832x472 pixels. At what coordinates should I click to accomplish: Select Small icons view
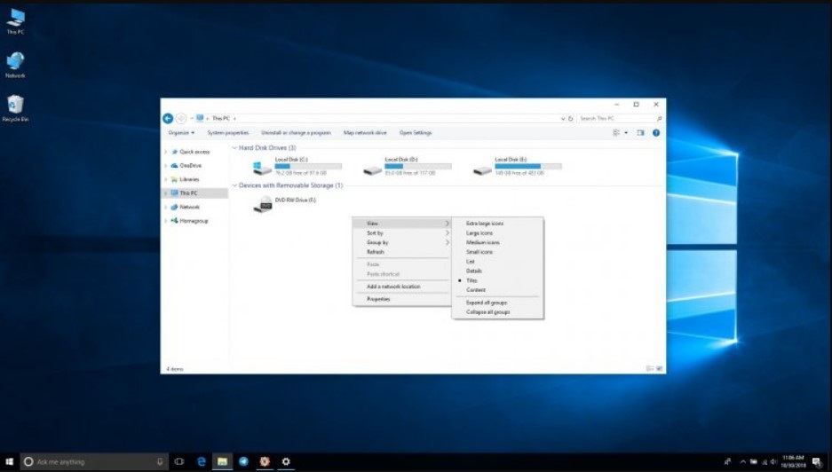click(x=479, y=252)
